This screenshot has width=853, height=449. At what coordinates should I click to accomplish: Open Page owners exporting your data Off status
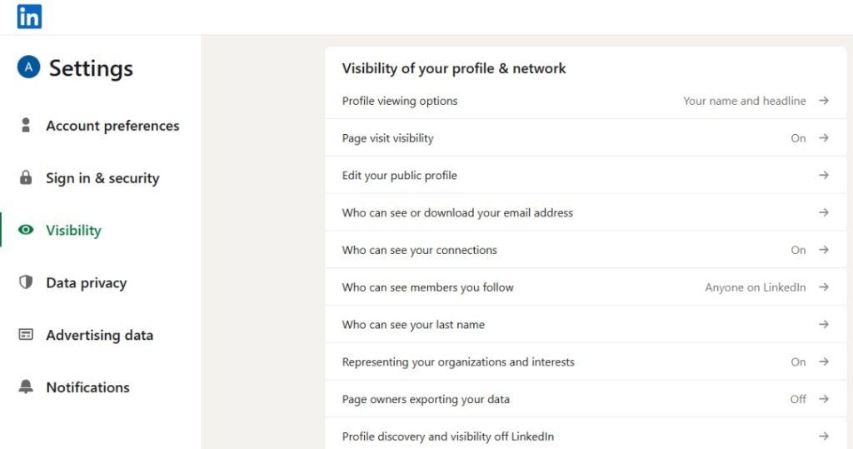click(798, 399)
